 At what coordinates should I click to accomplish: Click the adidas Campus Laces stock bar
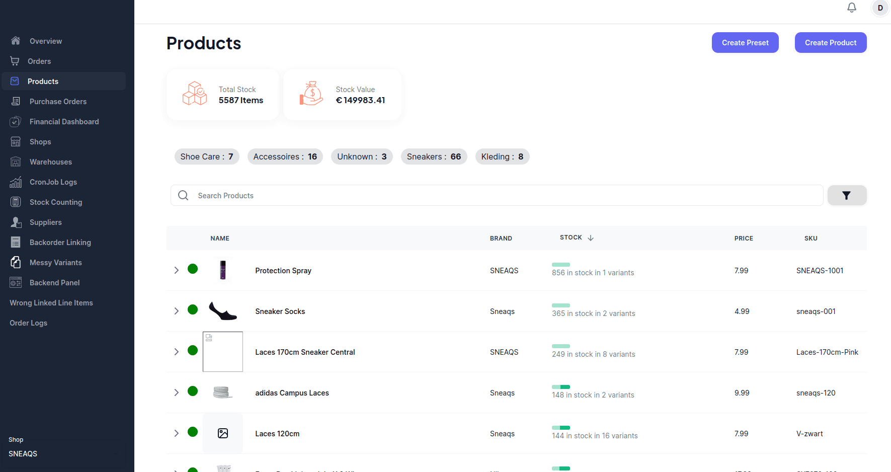[561, 386]
